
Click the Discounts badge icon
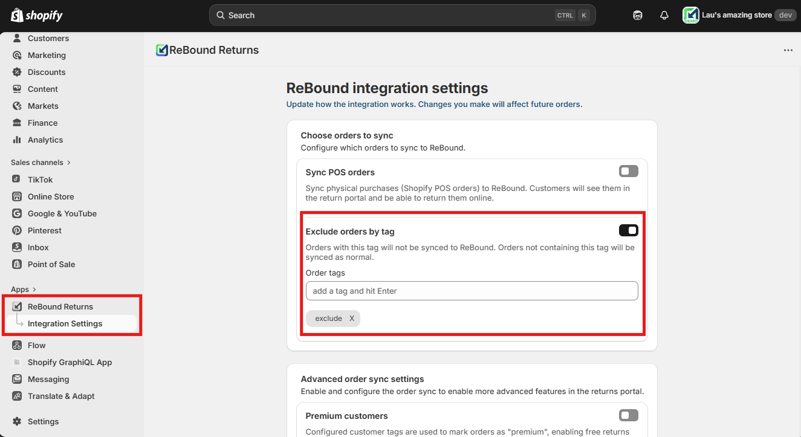click(17, 72)
